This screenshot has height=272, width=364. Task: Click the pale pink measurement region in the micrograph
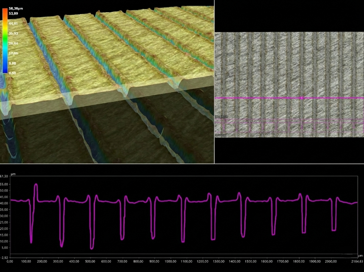pyautogui.click(x=288, y=127)
